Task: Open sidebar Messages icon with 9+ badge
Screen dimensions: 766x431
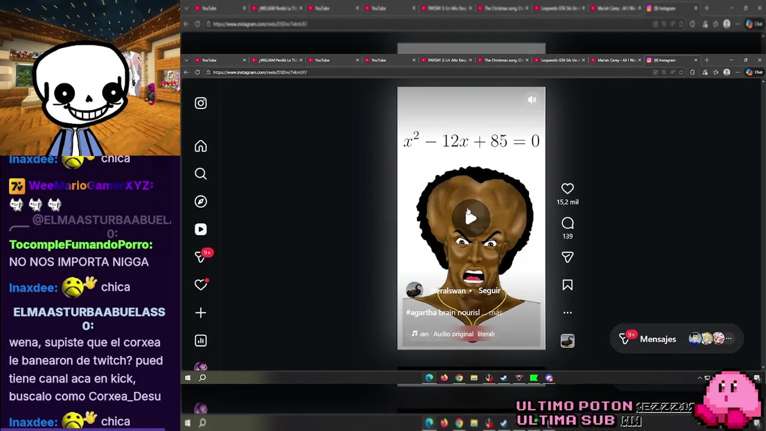Action: pos(202,256)
